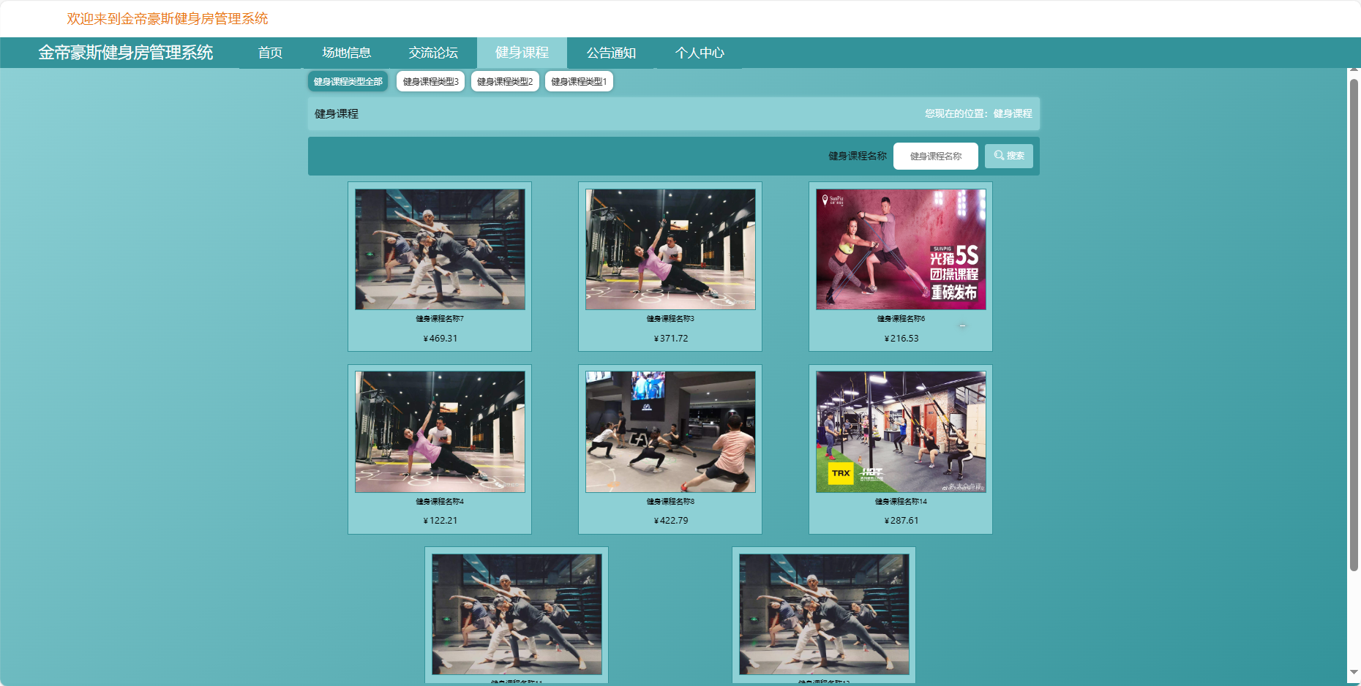
Task: Open thumbnail of 健身课程名称4
Action: [x=440, y=431]
